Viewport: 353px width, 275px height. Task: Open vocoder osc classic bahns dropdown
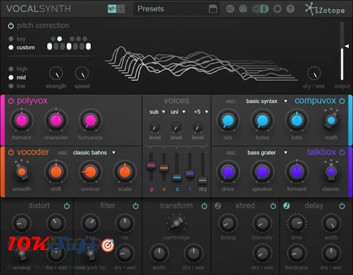[94, 153]
